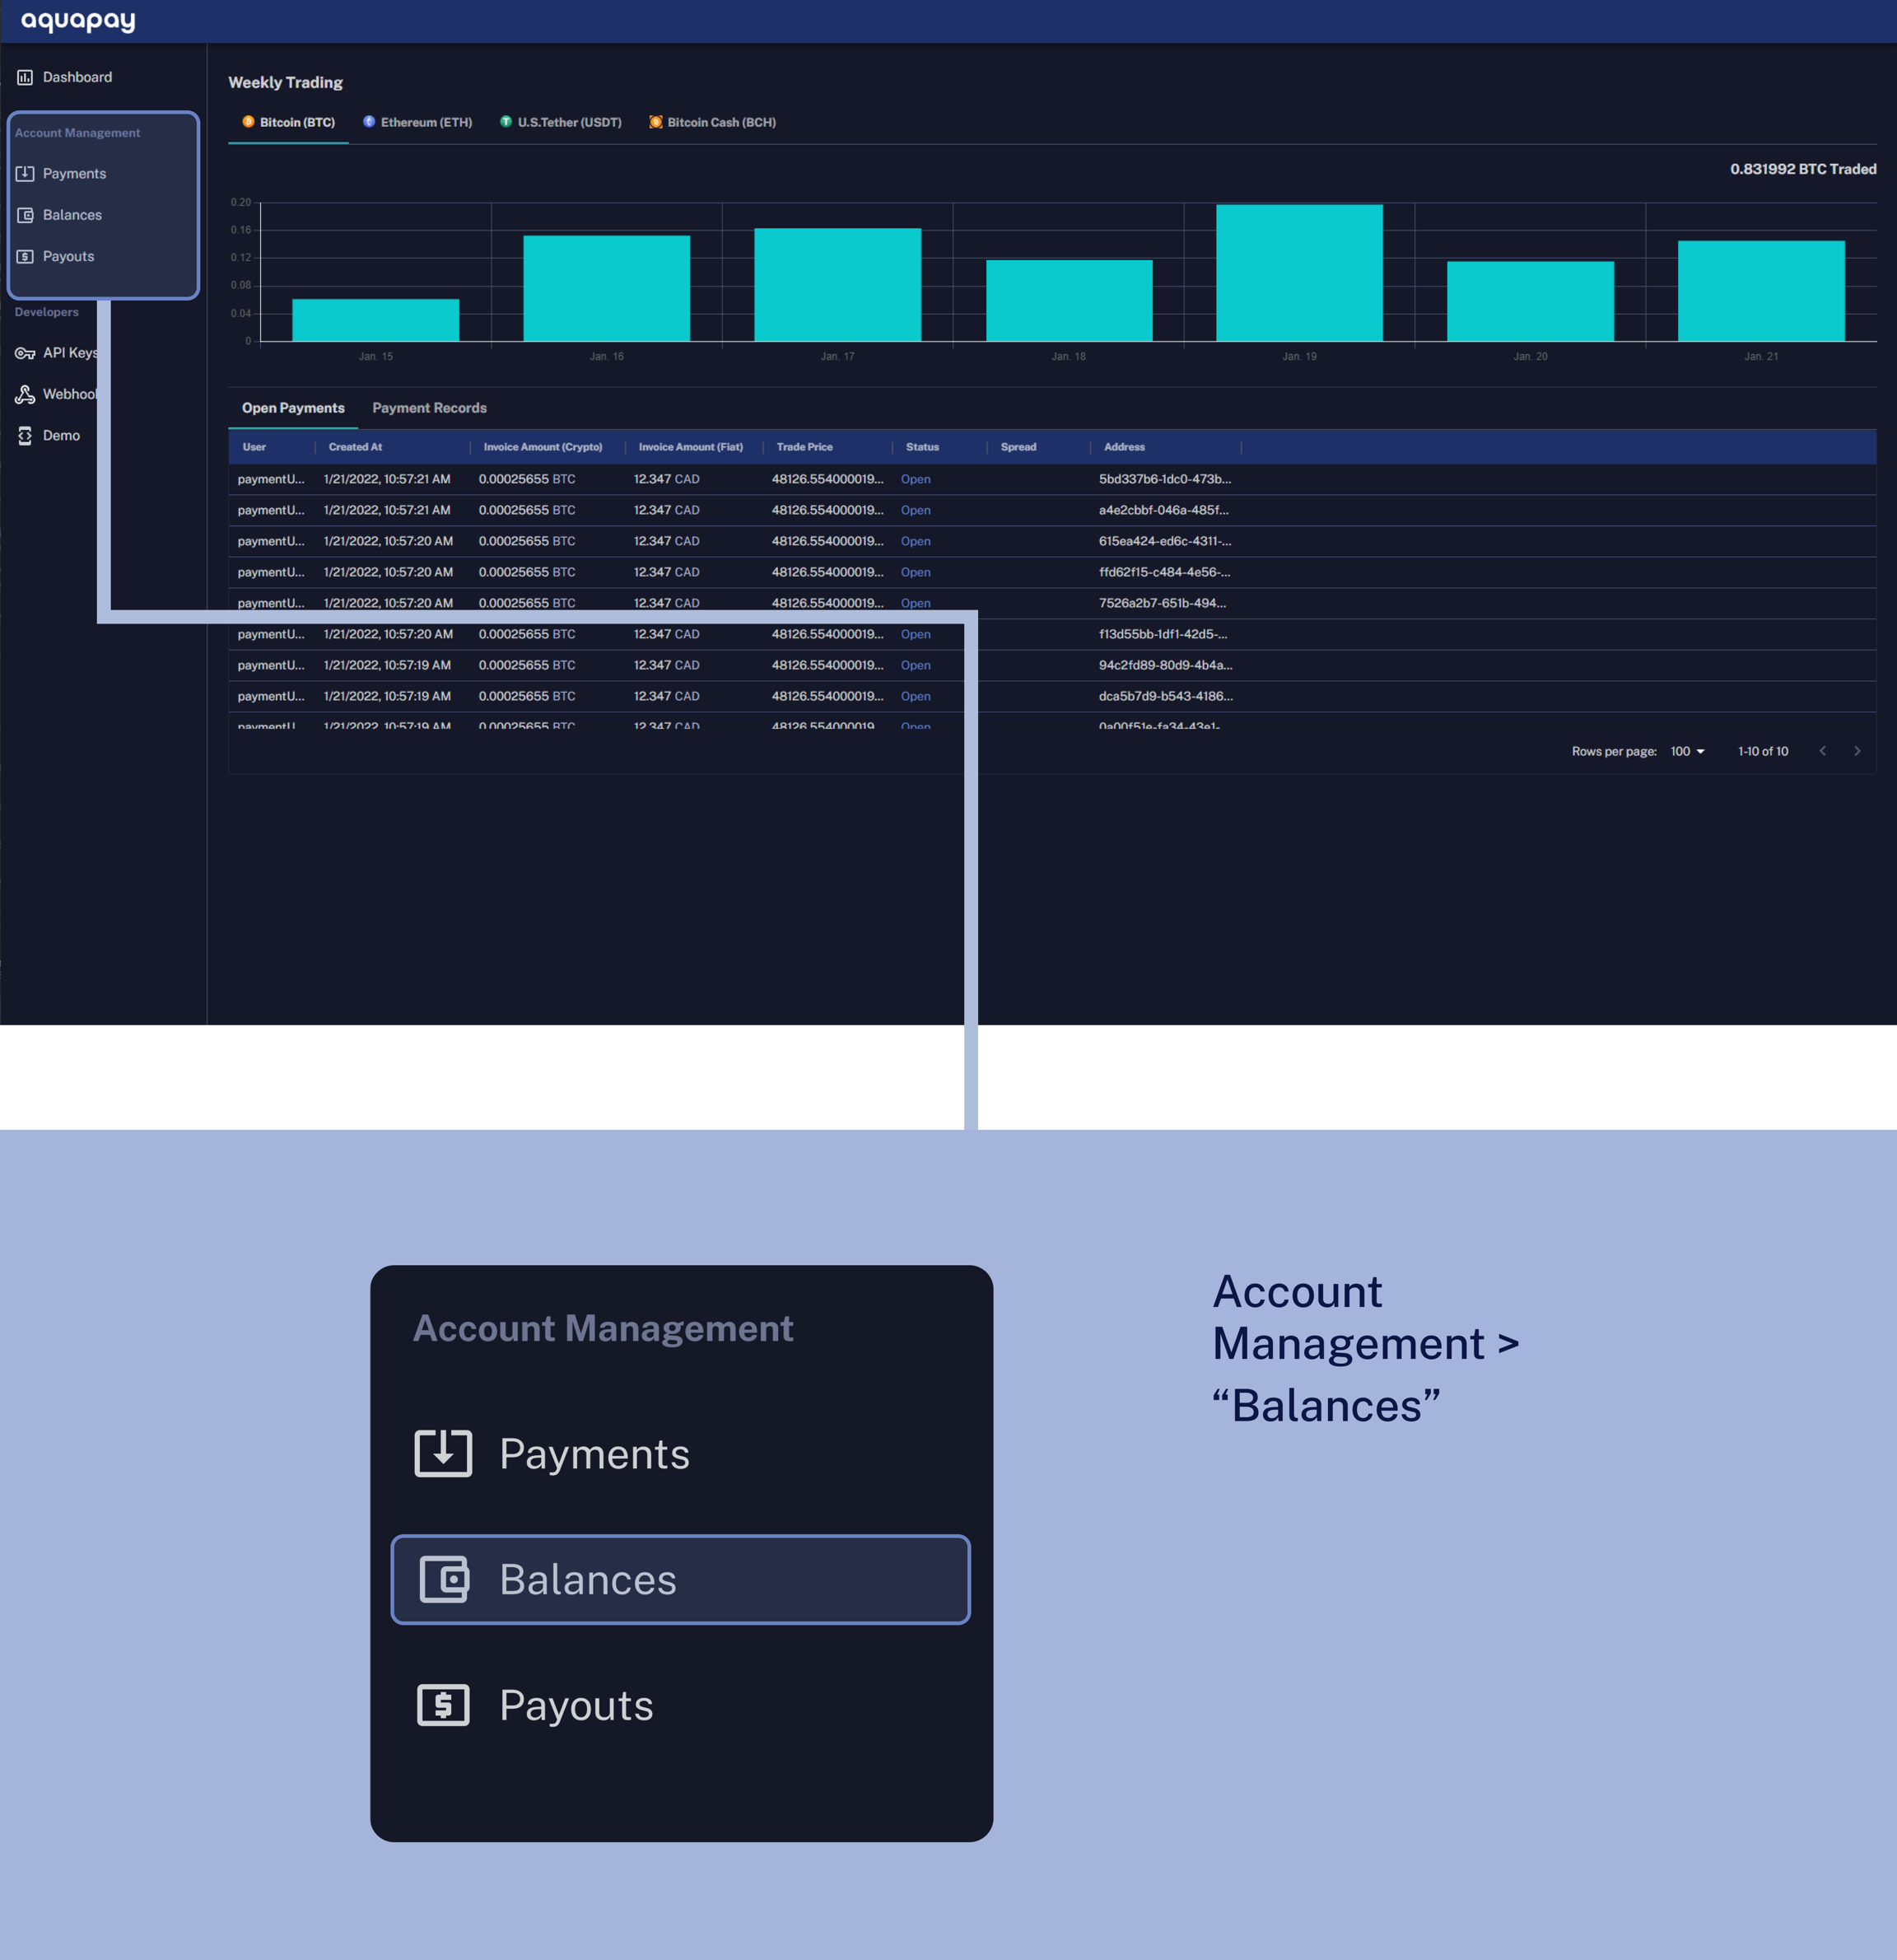Viewport: 1897px width, 1960px height.
Task: Click the enlarged Balances wallet icon
Action: point(444,1580)
